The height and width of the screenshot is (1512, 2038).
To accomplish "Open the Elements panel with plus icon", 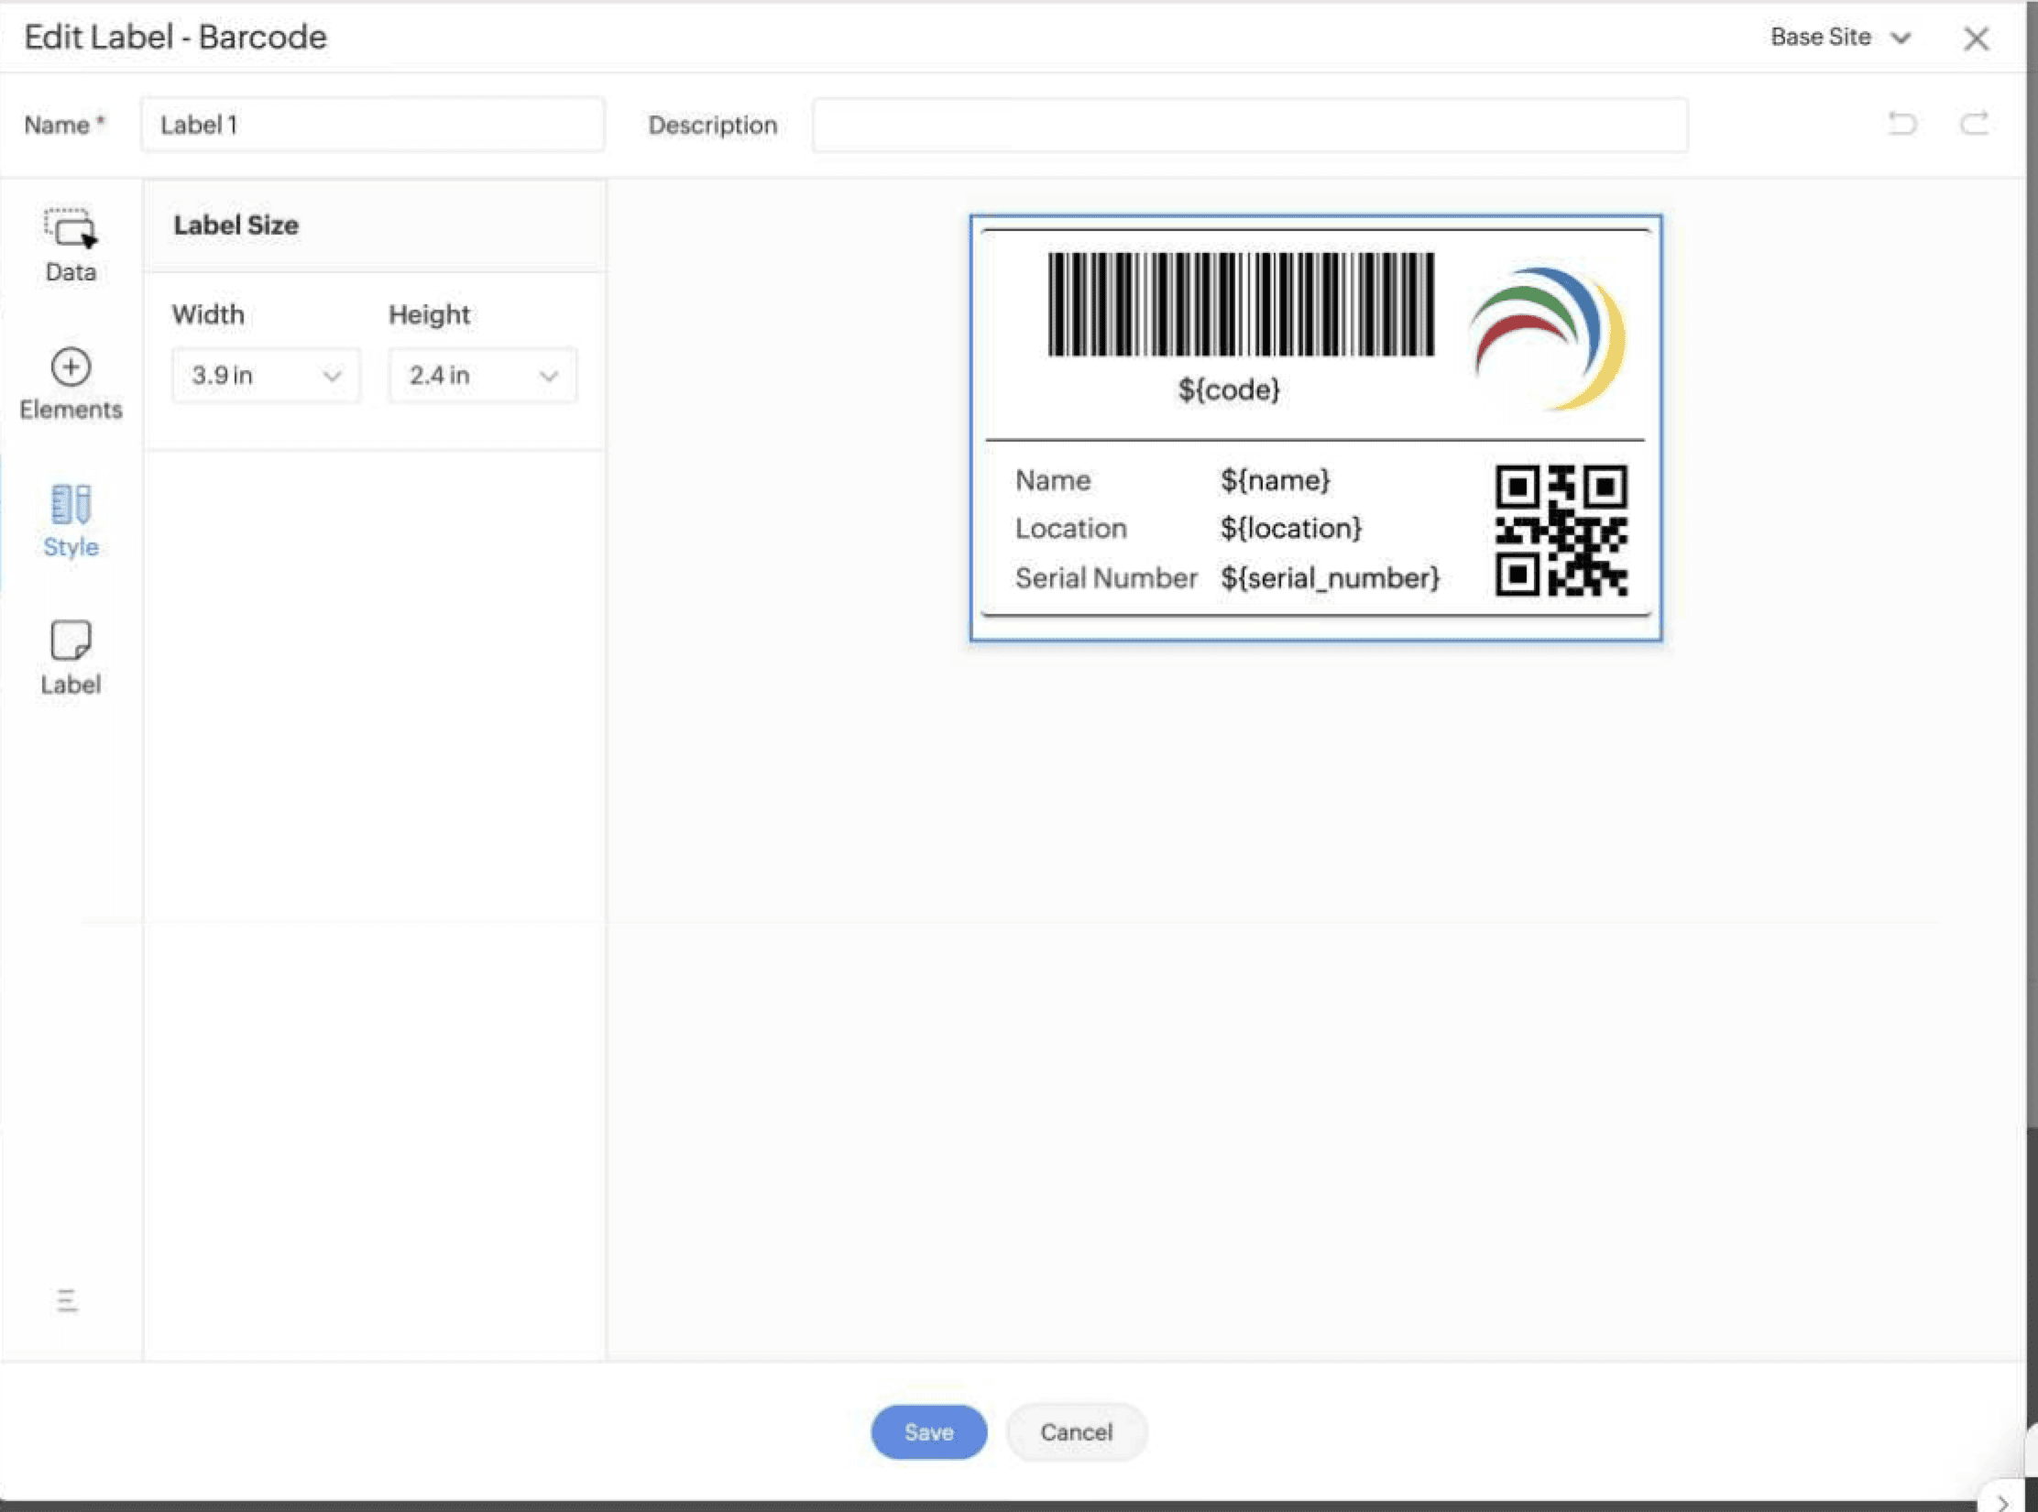I will coord(71,383).
